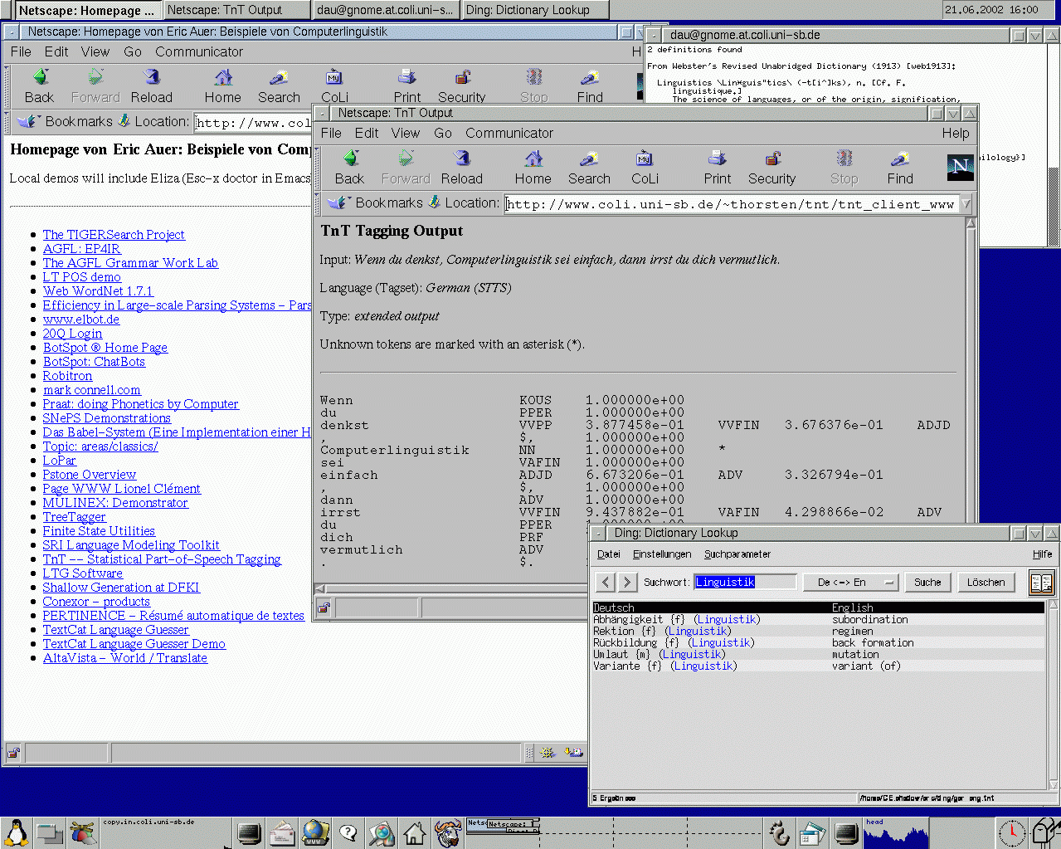The image size is (1061, 849).
Task: Click Find icon in TnT Output toolbar
Action: coord(900,158)
